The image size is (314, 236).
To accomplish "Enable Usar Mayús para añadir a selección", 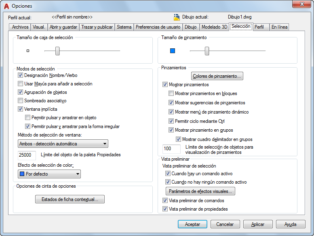I will click(20, 84).
